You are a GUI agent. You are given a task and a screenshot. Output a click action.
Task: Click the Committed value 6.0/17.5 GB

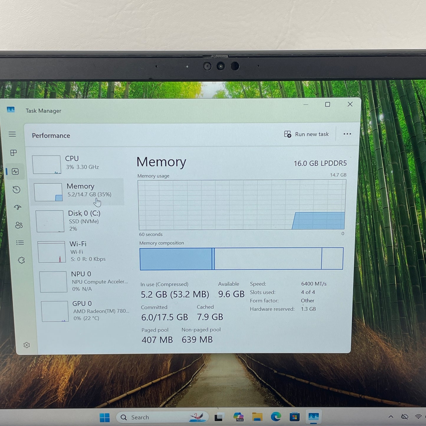[x=165, y=317]
